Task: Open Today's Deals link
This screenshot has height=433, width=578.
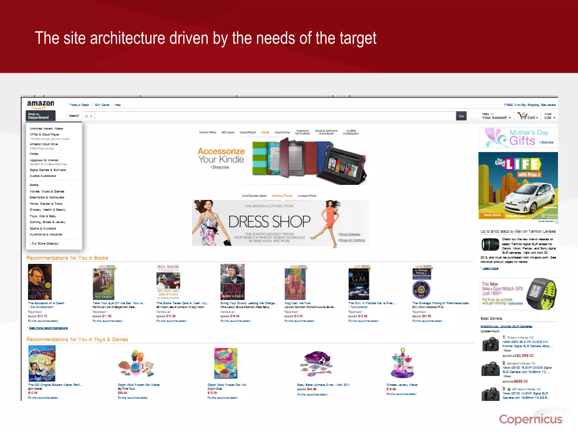Action: pyautogui.click(x=79, y=105)
